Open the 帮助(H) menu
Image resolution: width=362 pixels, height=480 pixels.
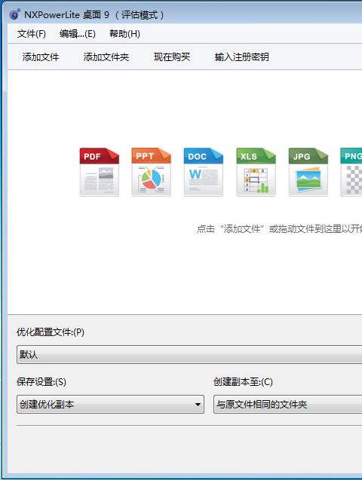coord(124,34)
